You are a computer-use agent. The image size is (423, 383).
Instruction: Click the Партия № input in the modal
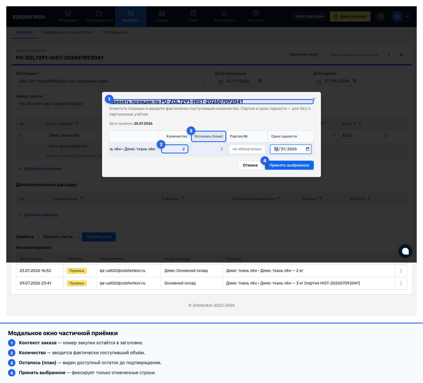click(247, 149)
